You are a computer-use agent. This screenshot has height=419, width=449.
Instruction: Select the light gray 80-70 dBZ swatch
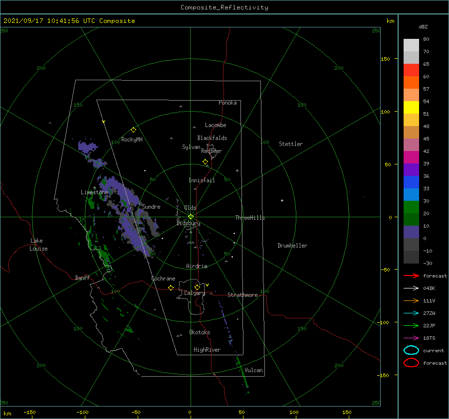tap(411, 45)
